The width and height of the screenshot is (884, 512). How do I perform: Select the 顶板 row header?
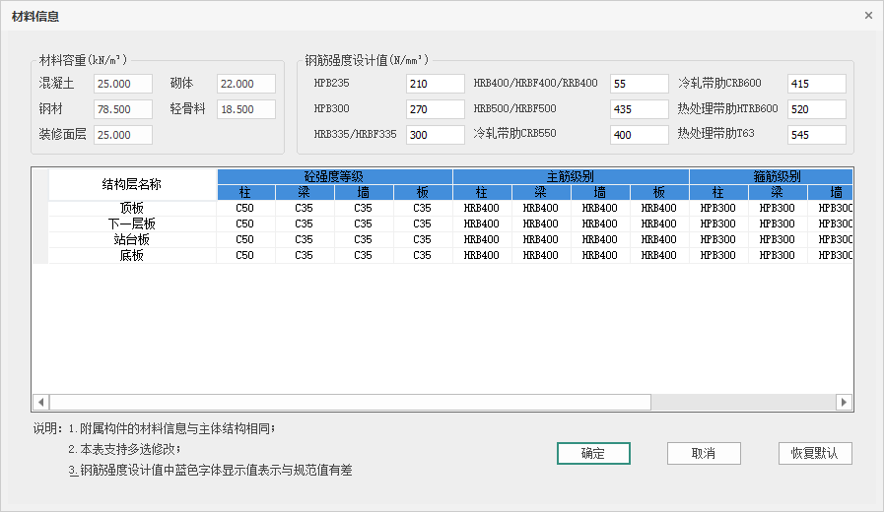click(x=132, y=208)
